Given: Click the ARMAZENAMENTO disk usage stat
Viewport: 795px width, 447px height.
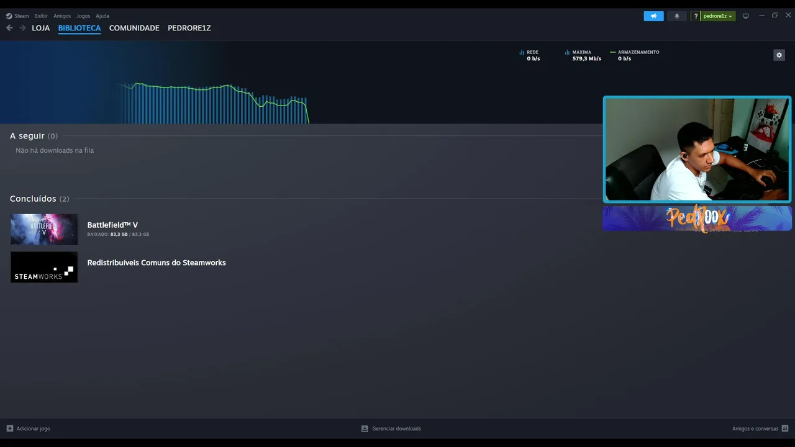Looking at the screenshot, I should 635,55.
